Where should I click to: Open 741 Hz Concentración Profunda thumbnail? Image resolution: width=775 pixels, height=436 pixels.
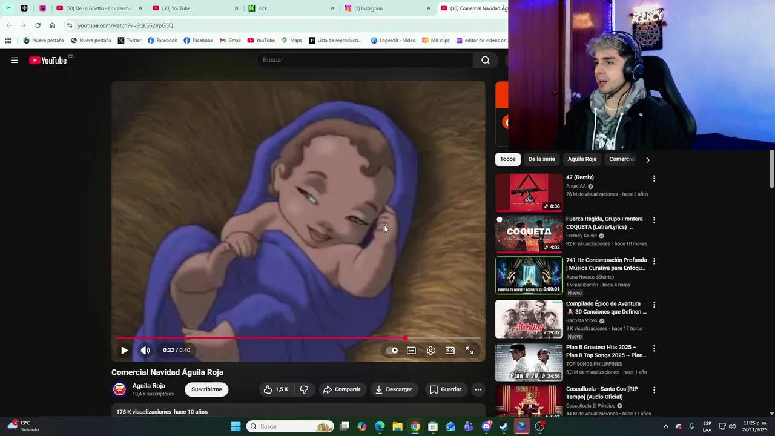[529, 275]
